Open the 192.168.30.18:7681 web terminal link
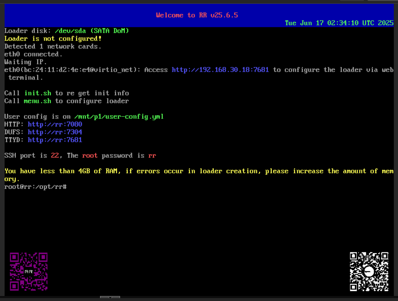The image size is (398, 301). [x=220, y=70]
